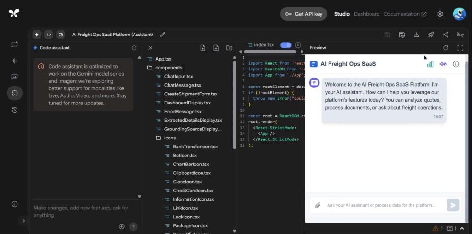The width and height of the screenshot is (472, 234).
Task: Open the Generate media sidebar icon
Action: [15, 77]
